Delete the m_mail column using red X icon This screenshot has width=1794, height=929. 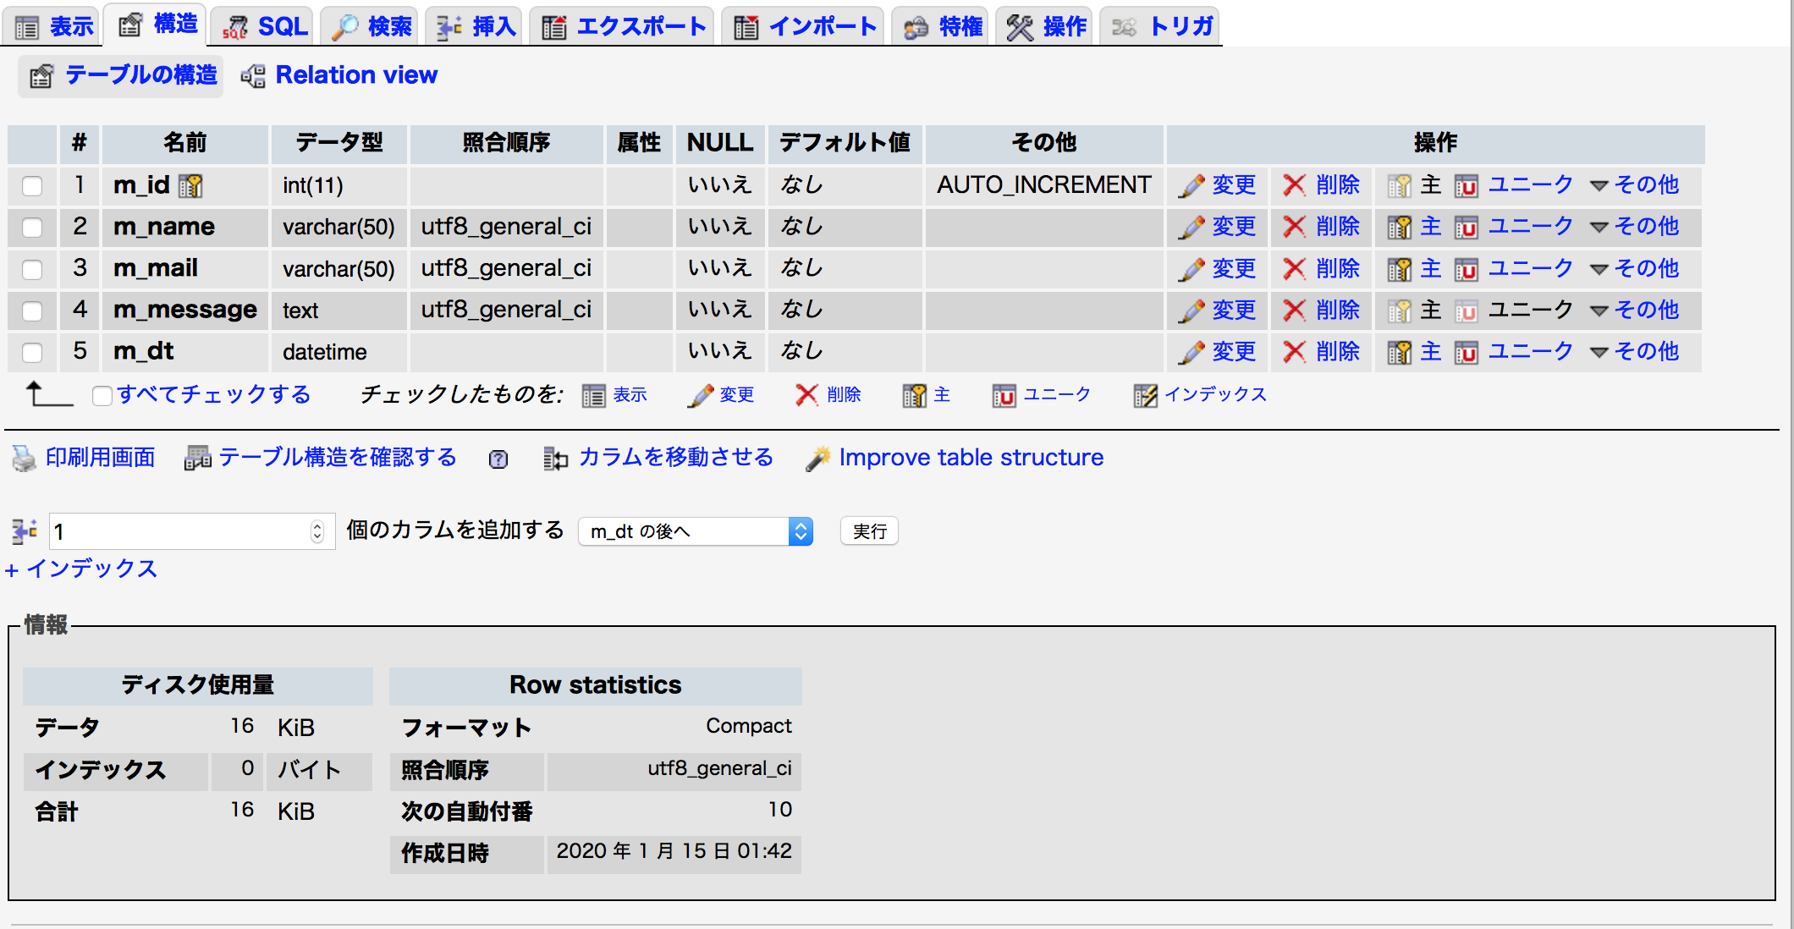[x=1294, y=268]
